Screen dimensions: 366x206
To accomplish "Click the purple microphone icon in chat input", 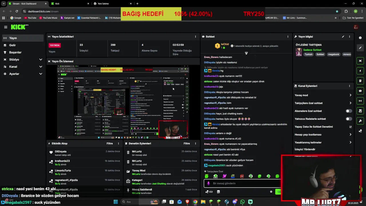I will 208,183.
